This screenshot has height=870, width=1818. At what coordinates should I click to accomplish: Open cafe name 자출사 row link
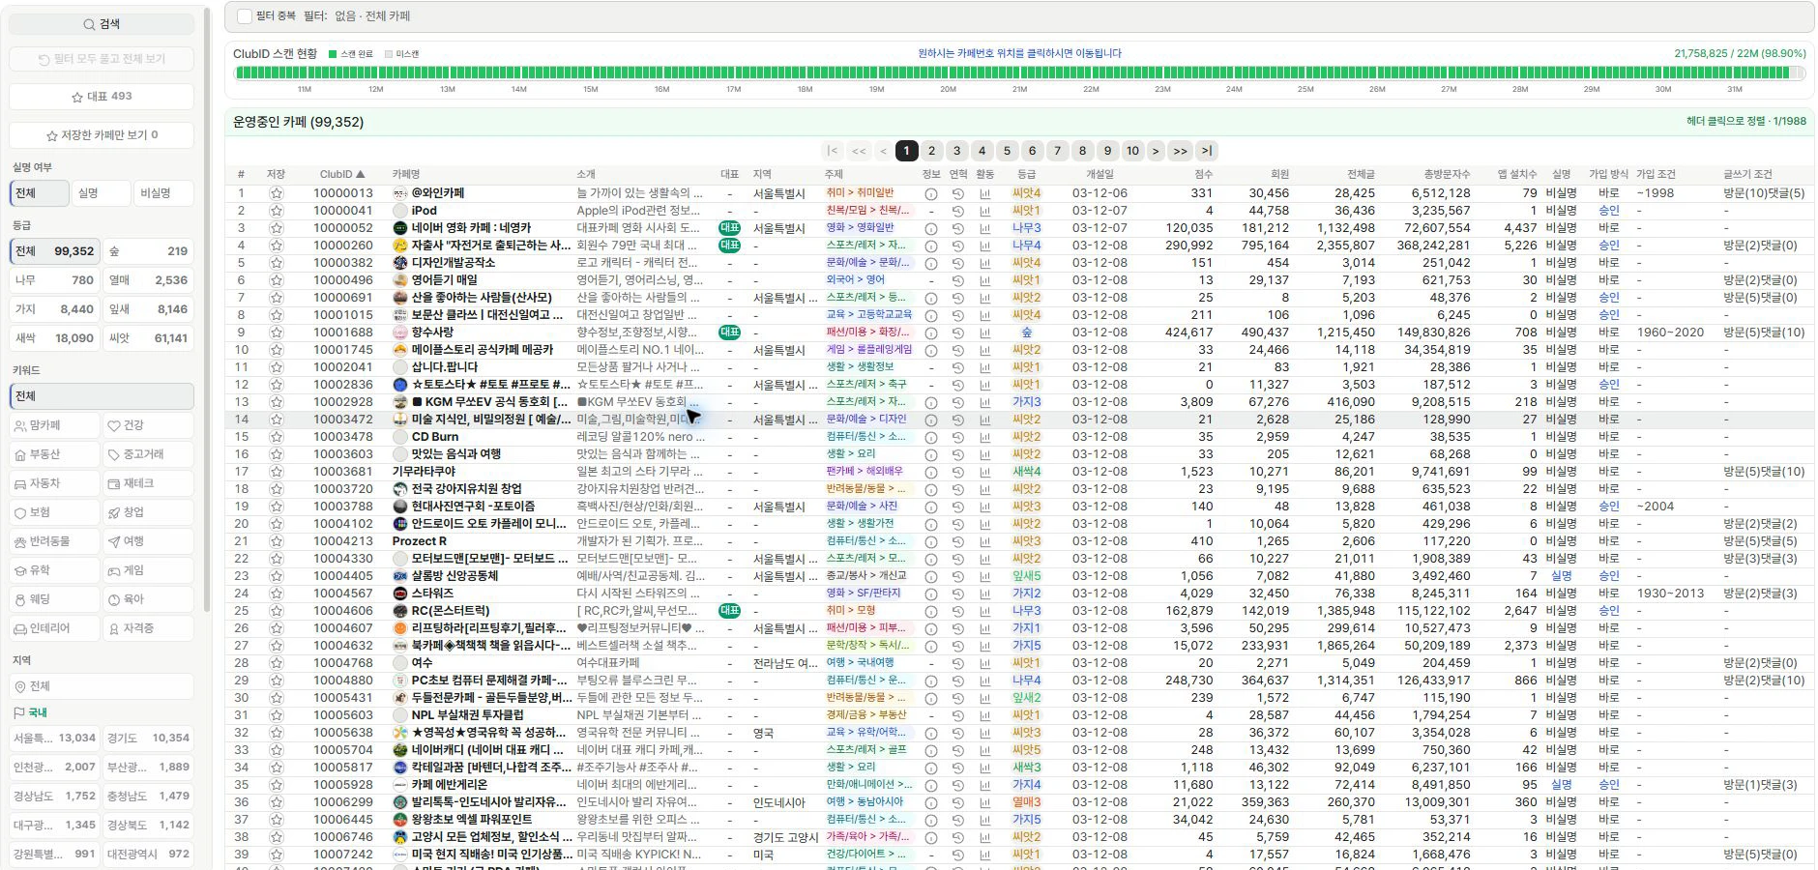(490, 246)
